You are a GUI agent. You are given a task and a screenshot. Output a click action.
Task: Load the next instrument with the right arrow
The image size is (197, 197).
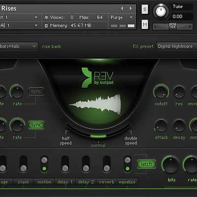pos(131,8)
